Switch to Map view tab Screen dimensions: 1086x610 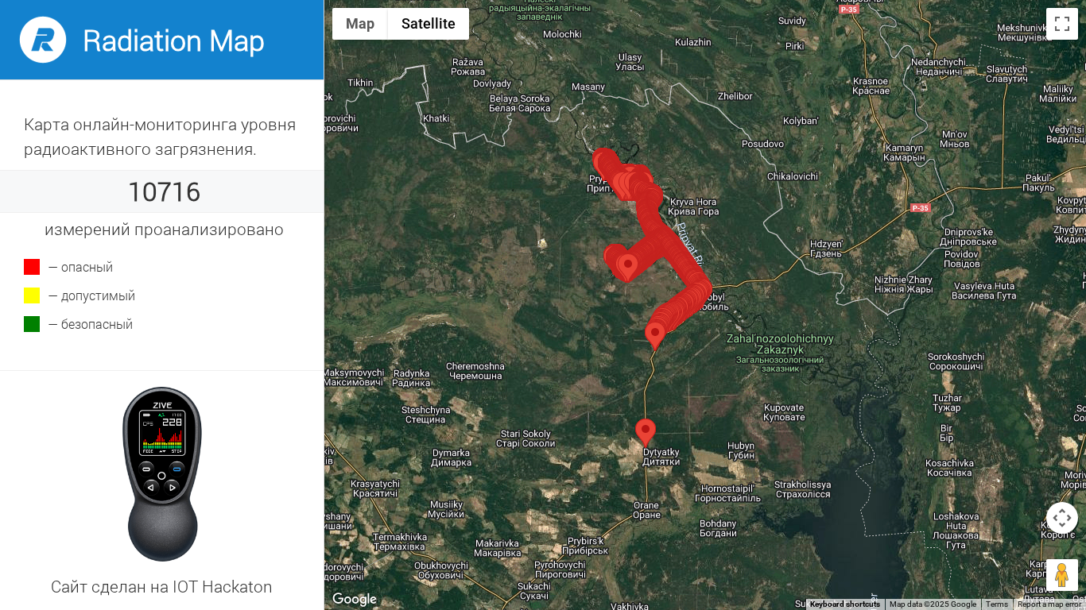(360, 24)
